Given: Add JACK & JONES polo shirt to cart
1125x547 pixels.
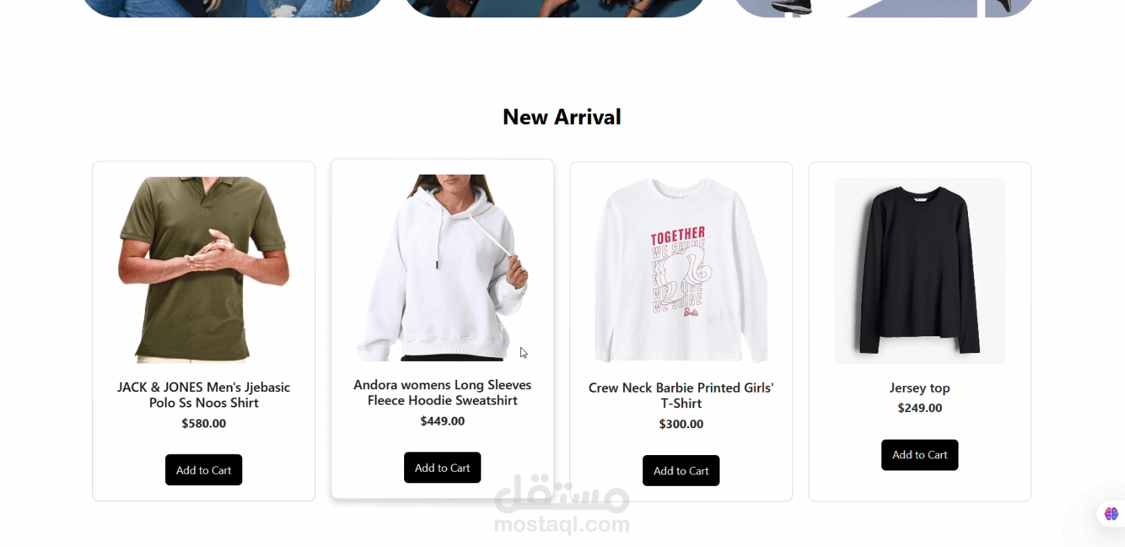Looking at the screenshot, I should pyautogui.click(x=203, y=470).
